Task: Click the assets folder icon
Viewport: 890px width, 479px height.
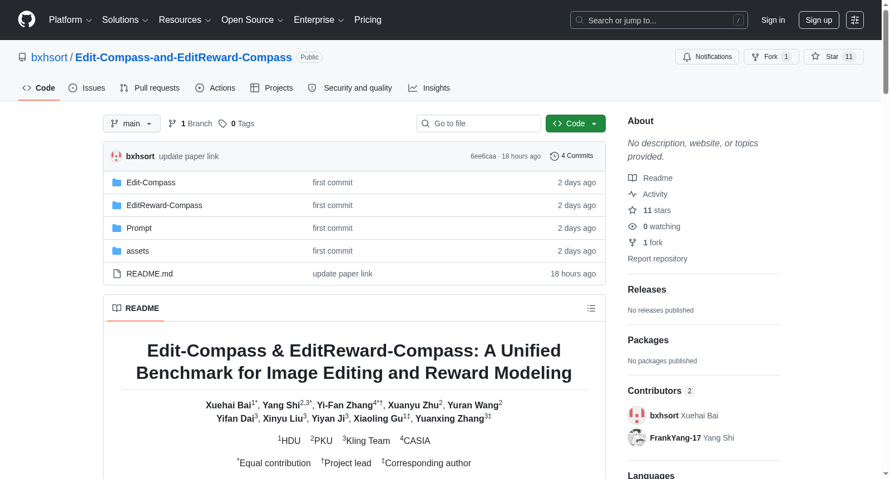Action: pyautogui.click(x=117, y=251)
